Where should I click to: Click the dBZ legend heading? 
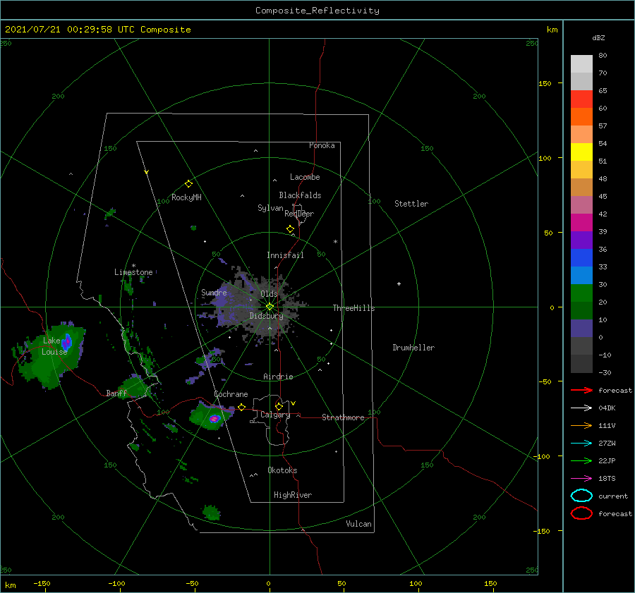(598, 38)
